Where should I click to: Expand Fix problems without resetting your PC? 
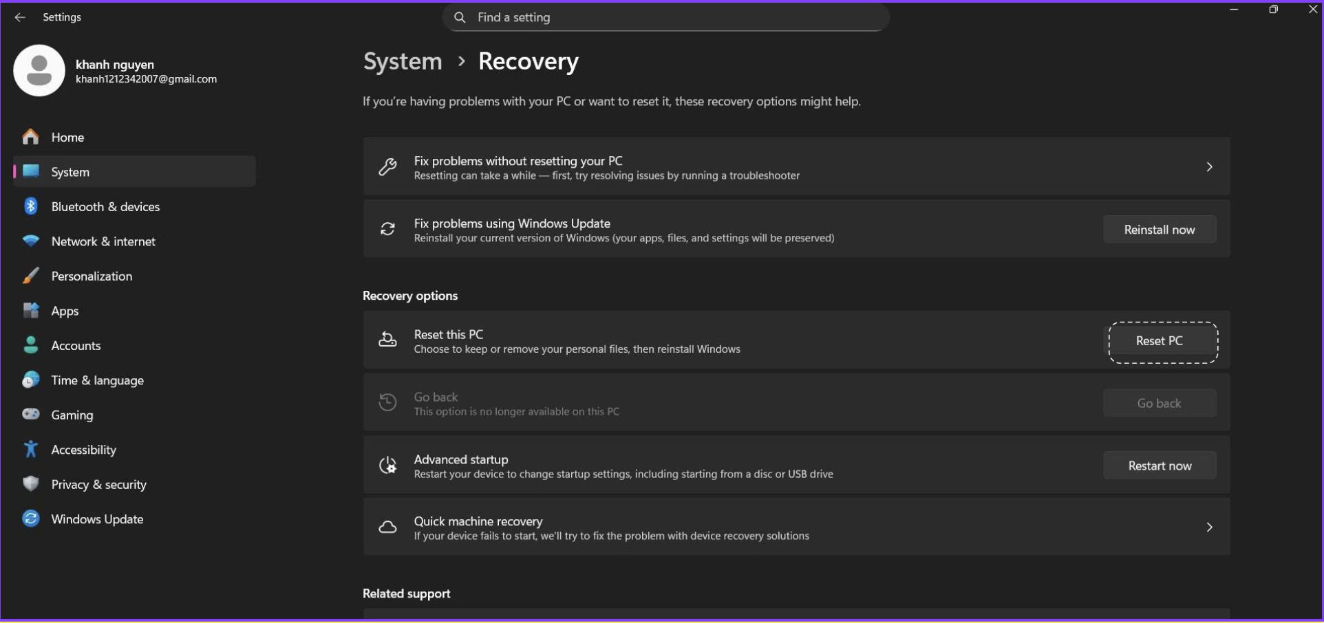tap(1208, 167)
